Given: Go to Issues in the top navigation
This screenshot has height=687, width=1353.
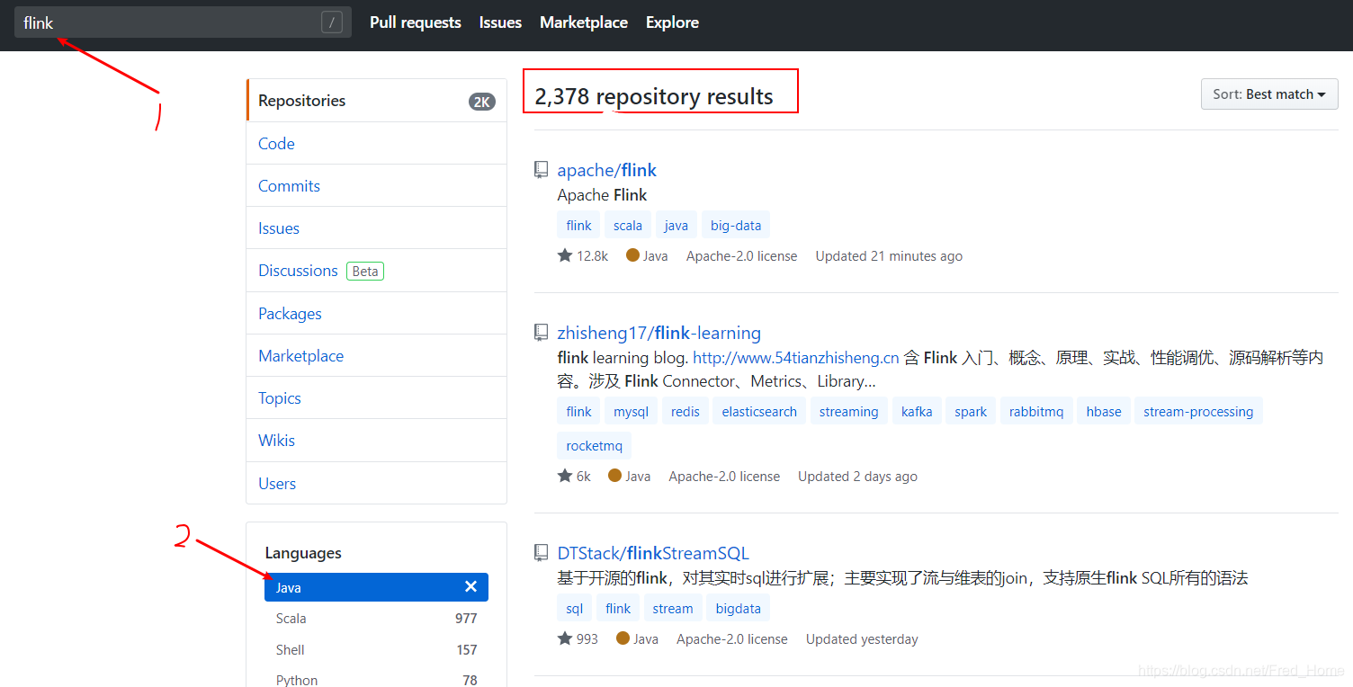Looking at the screenshot, I should [500, 22].
